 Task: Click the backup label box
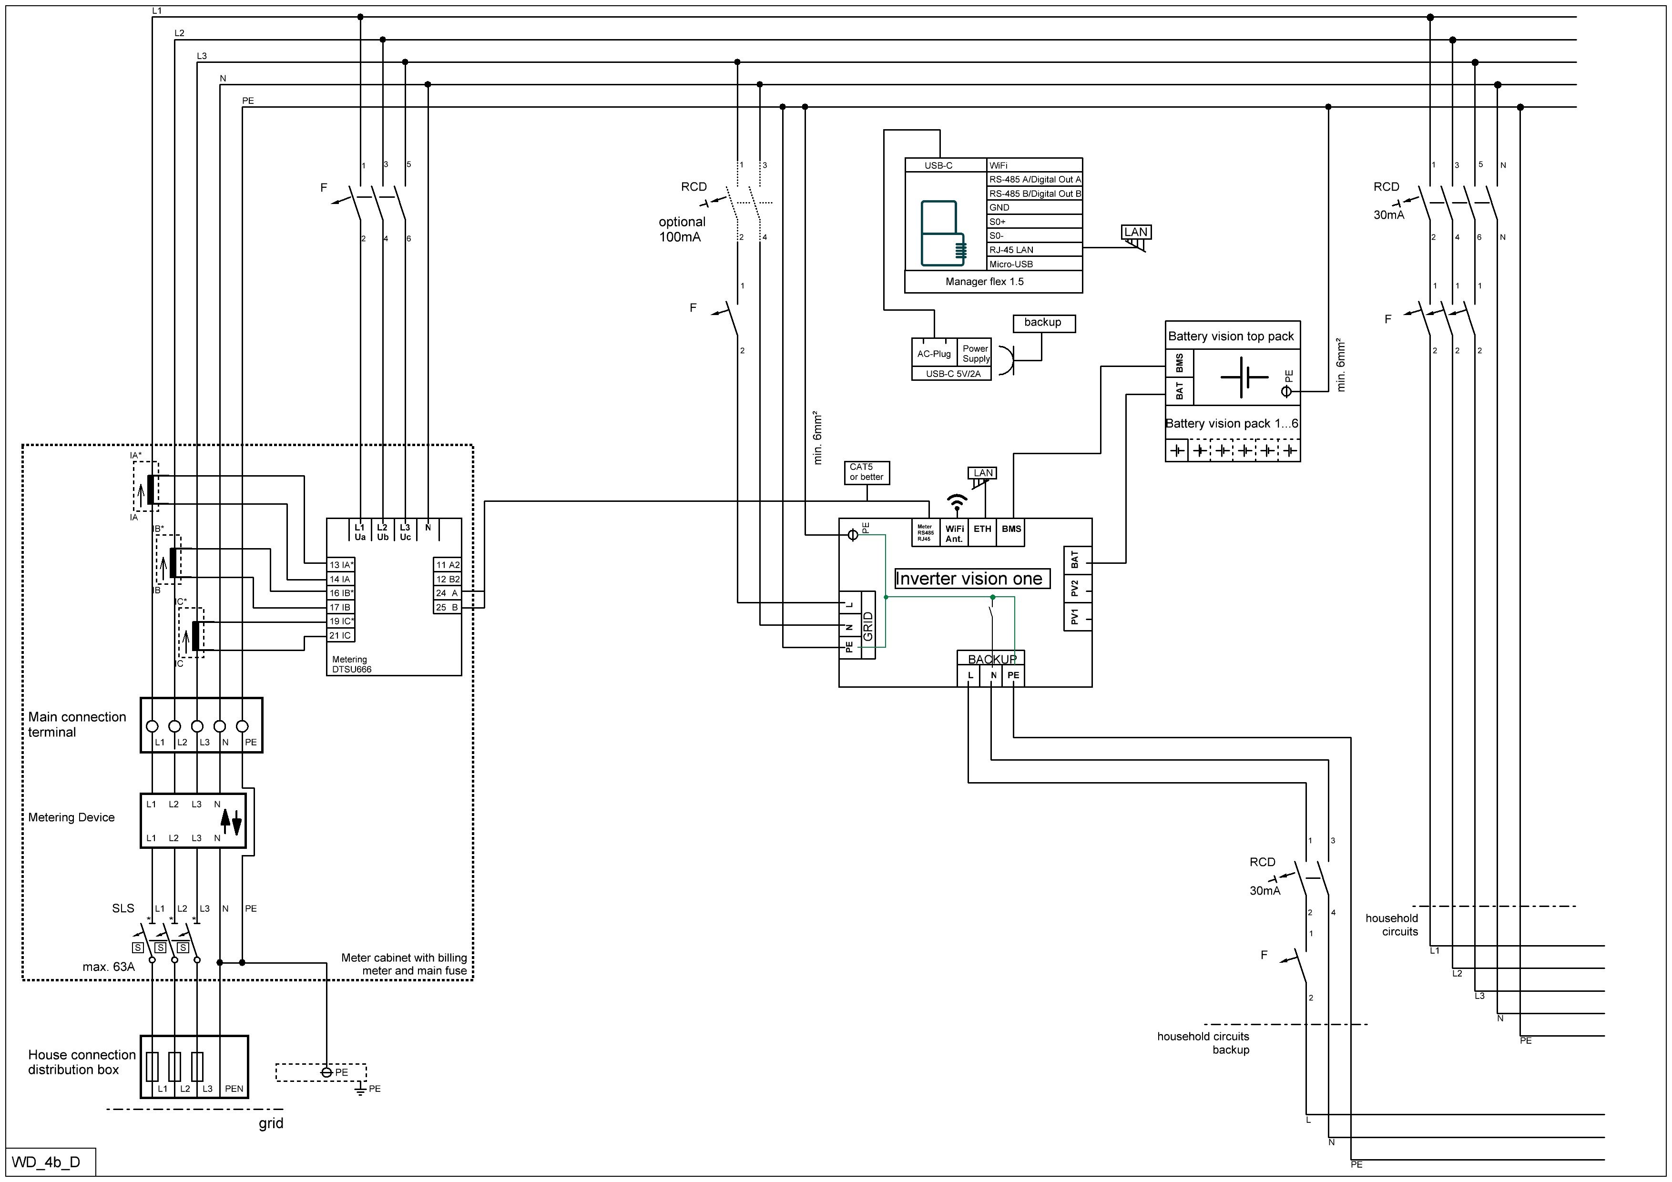1043,323
